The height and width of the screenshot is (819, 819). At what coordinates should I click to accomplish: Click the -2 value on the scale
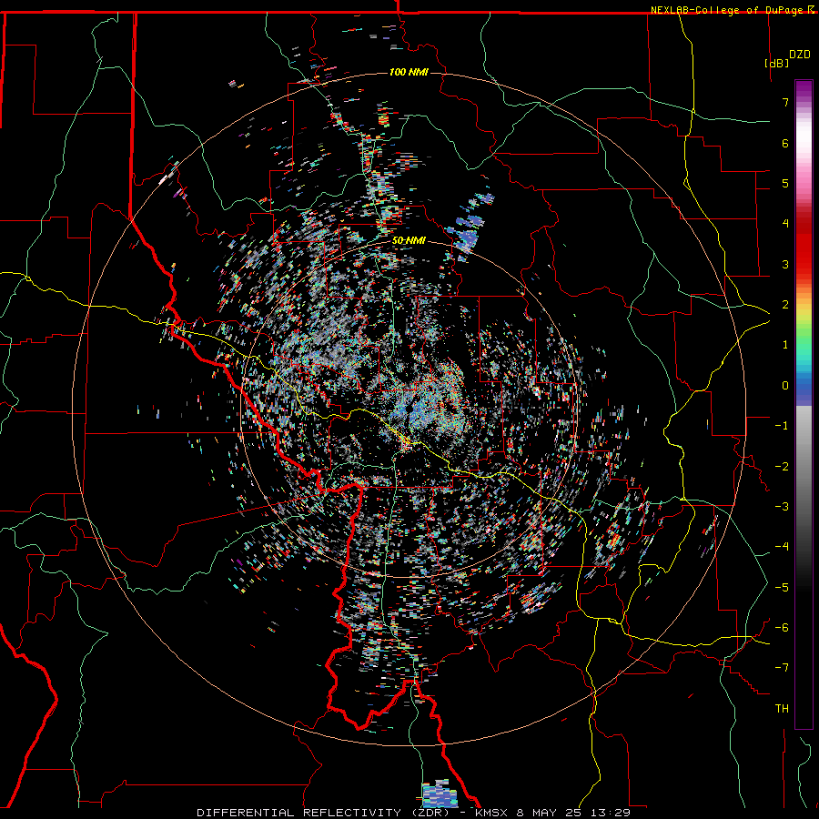point(782,467)
